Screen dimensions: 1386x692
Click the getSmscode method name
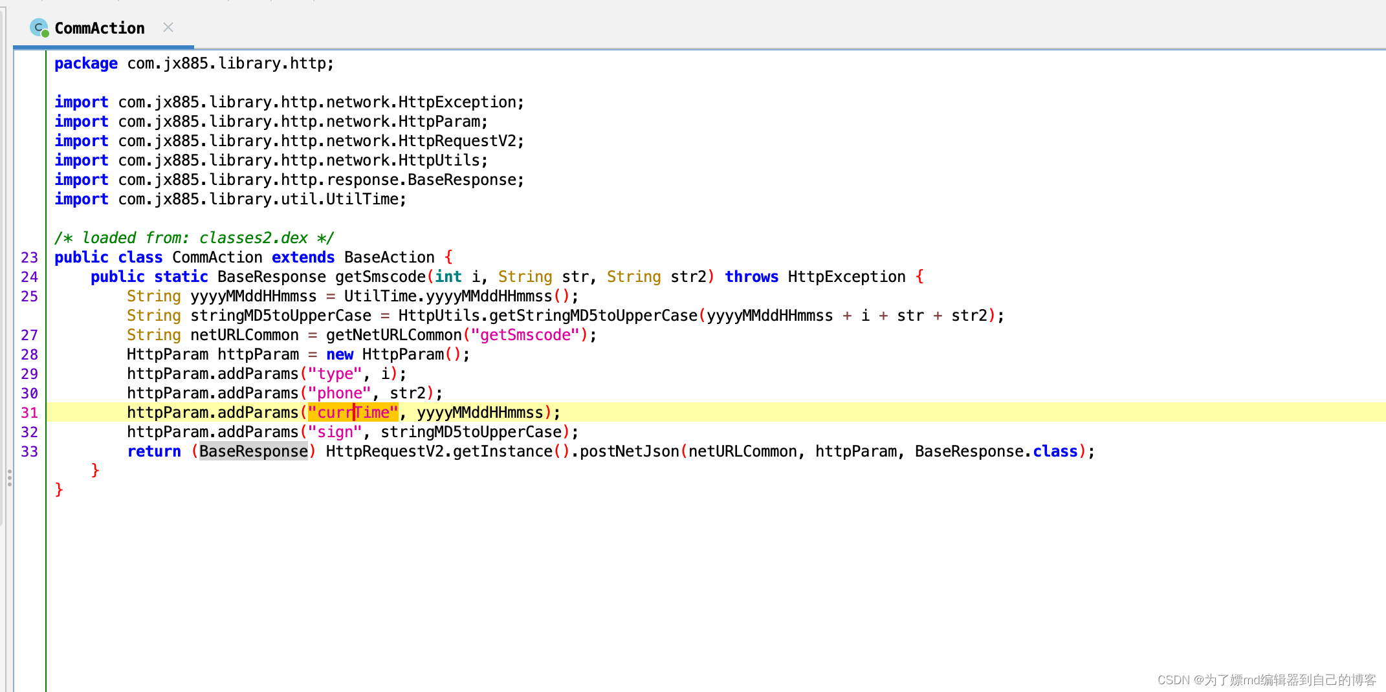click(x=380, y=277)
